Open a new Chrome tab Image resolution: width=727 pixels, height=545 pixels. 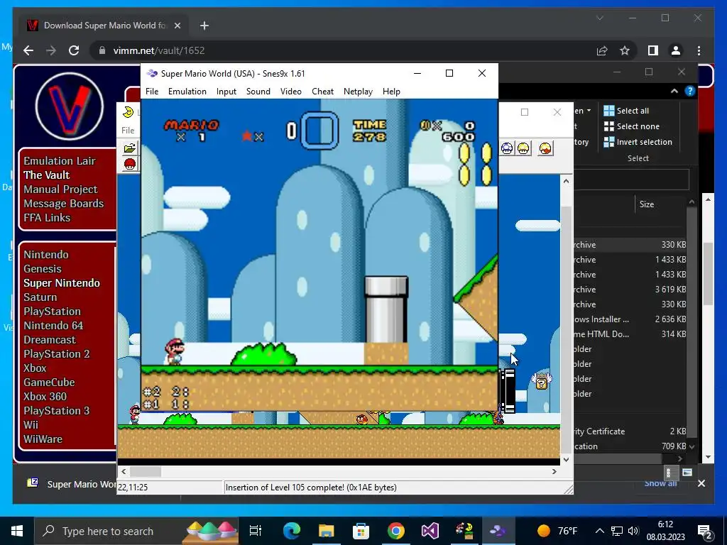click(x=204, y=26)
